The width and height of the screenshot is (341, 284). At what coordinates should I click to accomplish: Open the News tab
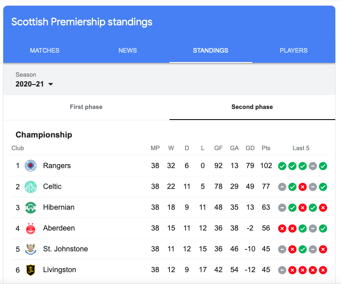click(127, 51)
